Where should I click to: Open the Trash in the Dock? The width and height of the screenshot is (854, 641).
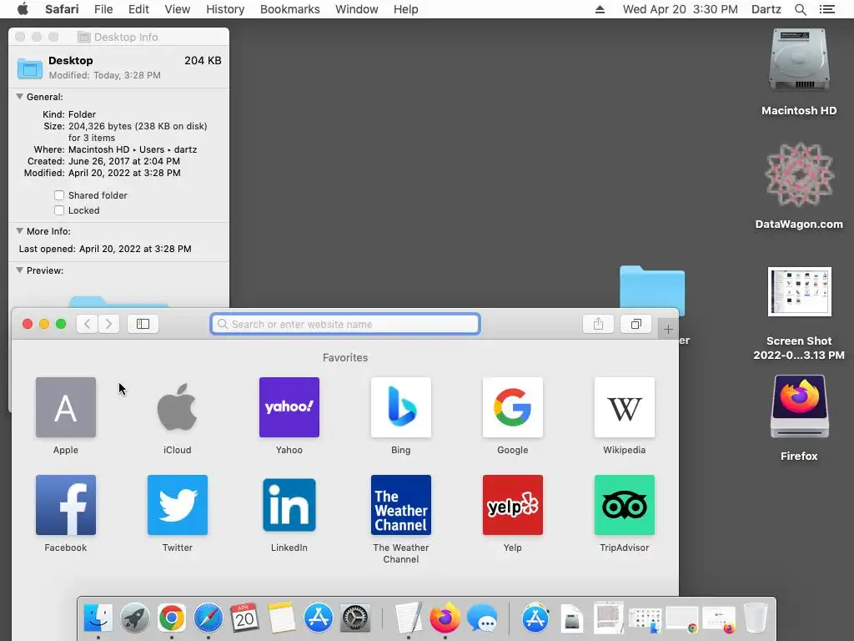pos(756,618)
